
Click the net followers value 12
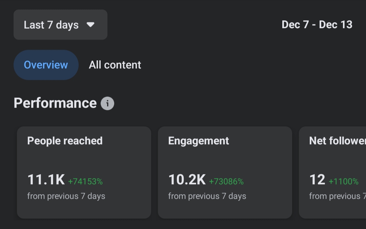point(317,180)
